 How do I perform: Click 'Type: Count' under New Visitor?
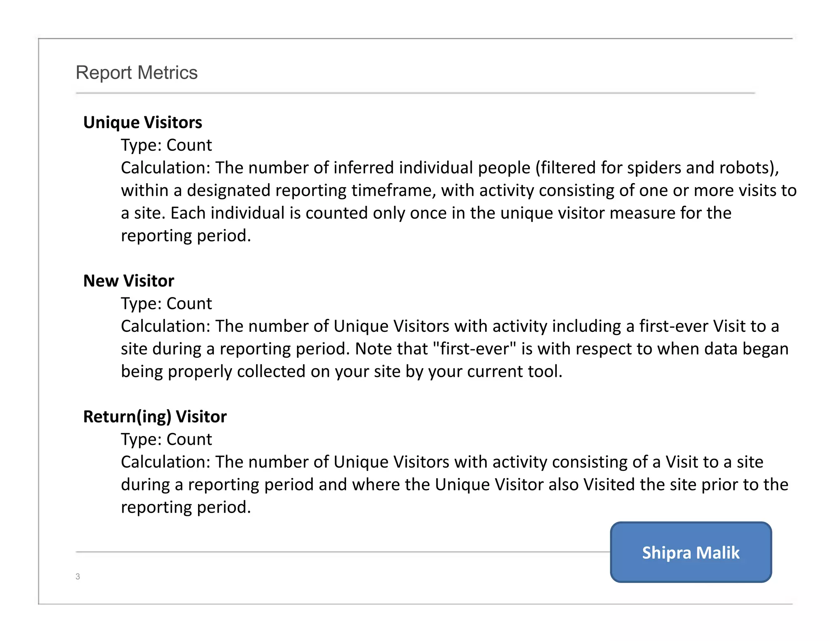(166, 303)
